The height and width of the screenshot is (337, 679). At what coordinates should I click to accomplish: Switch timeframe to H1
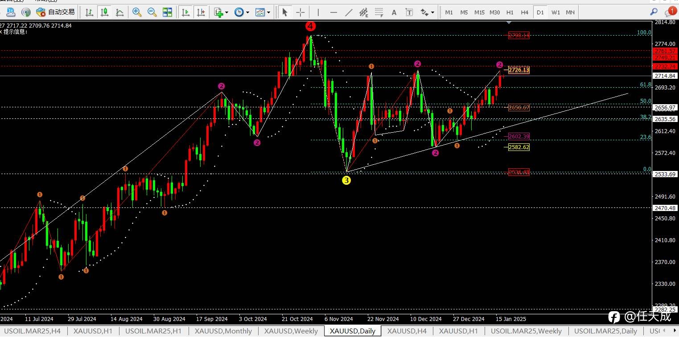point(510,12)
